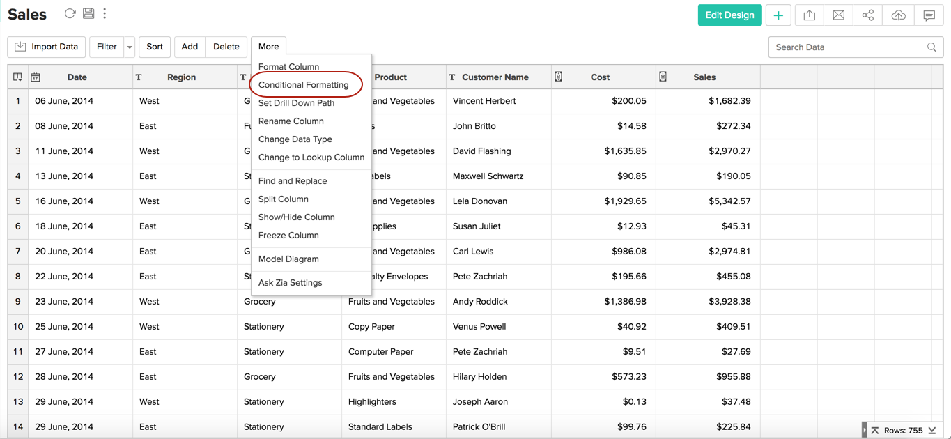Viewport: 951px width, 439px height.
Task: Select Freeze Column in the menu
Action: click(288, 236)
